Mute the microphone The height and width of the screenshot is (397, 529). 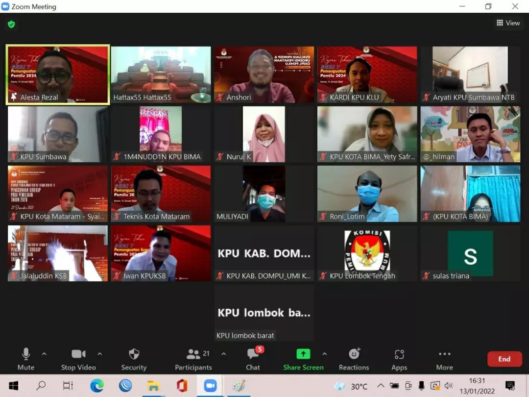click(x=26, y=359)
